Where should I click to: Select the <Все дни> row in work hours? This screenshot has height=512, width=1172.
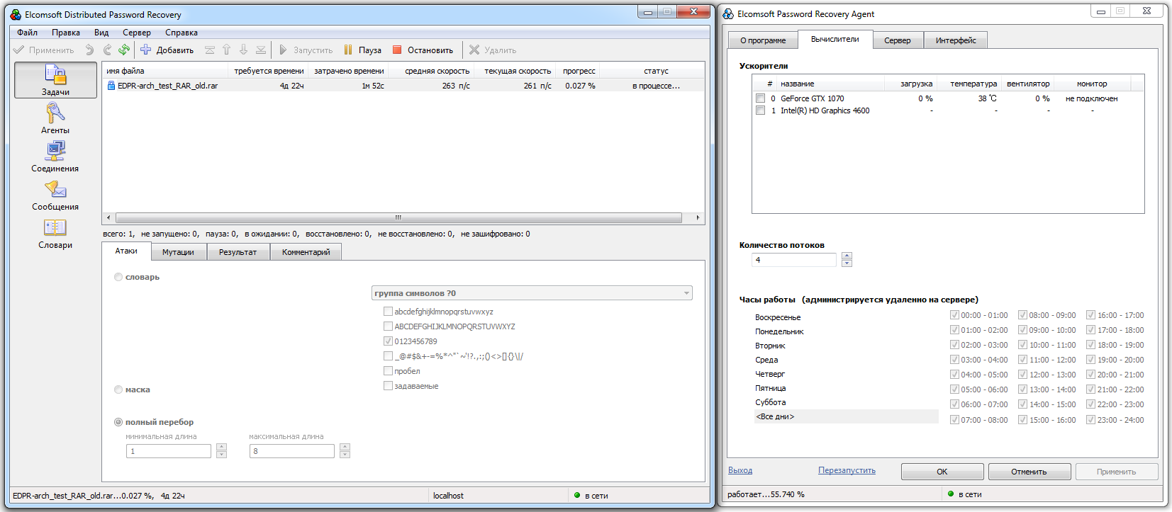click(x=846, y=417)
